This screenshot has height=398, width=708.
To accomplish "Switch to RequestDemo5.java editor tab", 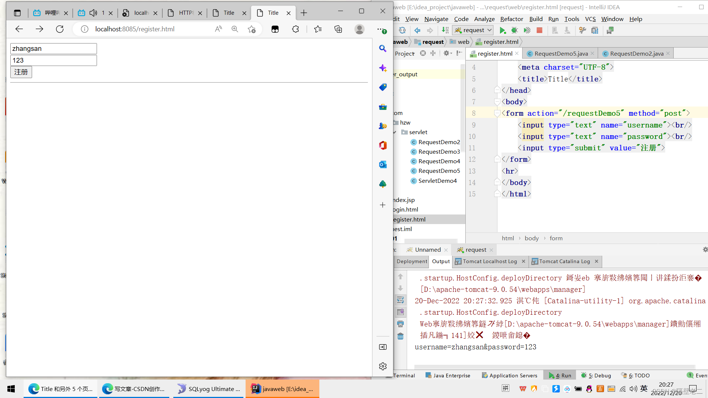I will [x=561, y=53].
